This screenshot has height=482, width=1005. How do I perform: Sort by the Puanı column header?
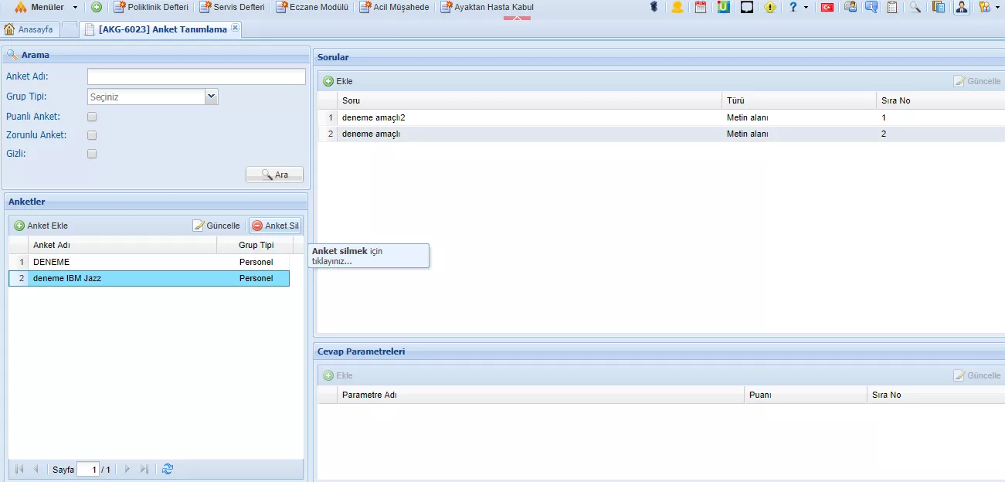806,395
